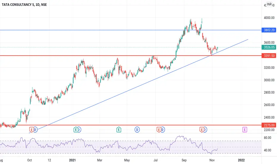Click the May label on time axis
This screenshot has height=164, width=277.
point(127,160)
